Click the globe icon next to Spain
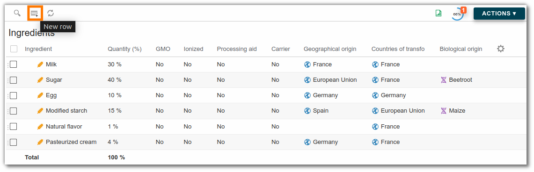This screenshot has height=172, width=534. pyautogui.click(x=307, y=111)
